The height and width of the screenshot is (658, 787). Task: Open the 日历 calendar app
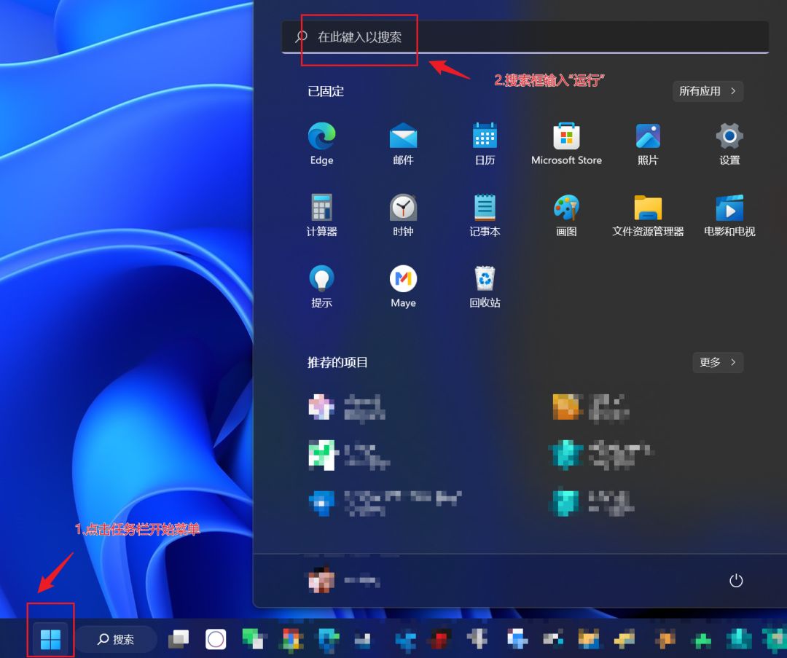click(x=485, y=136)
